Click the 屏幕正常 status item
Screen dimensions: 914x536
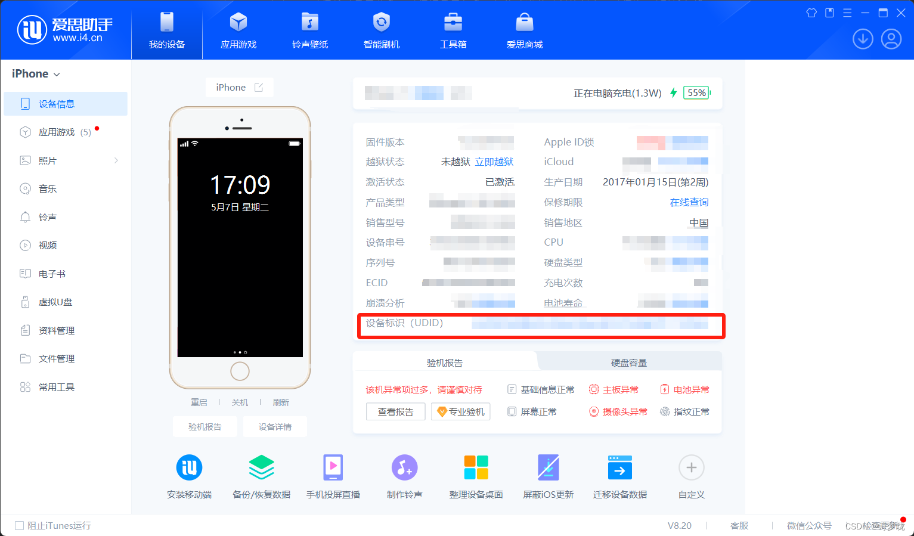[x=532, y=411]
